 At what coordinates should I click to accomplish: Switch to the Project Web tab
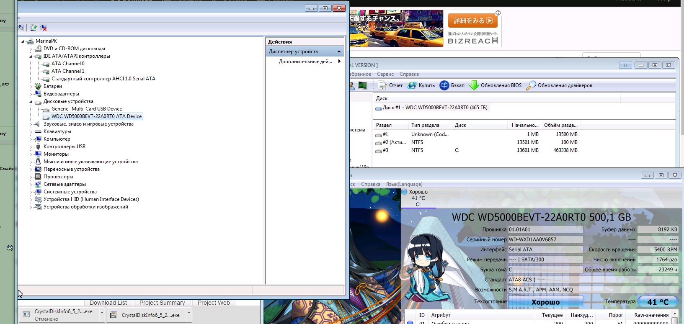[x=214, y=303]
